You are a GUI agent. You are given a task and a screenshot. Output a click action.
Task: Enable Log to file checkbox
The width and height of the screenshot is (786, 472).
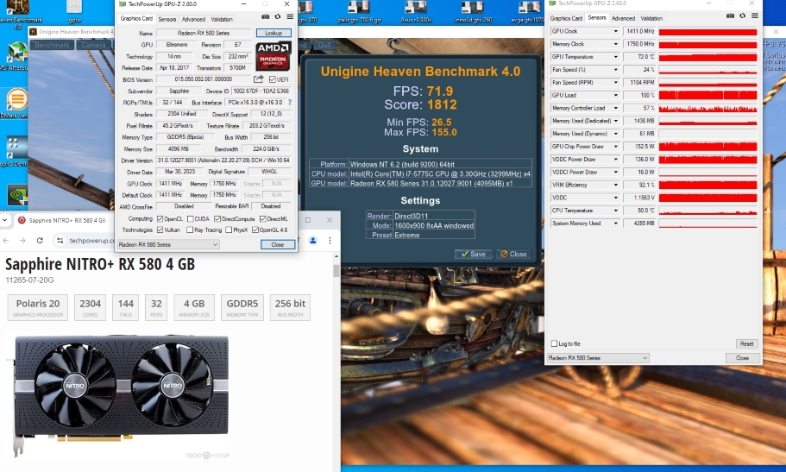554,343
